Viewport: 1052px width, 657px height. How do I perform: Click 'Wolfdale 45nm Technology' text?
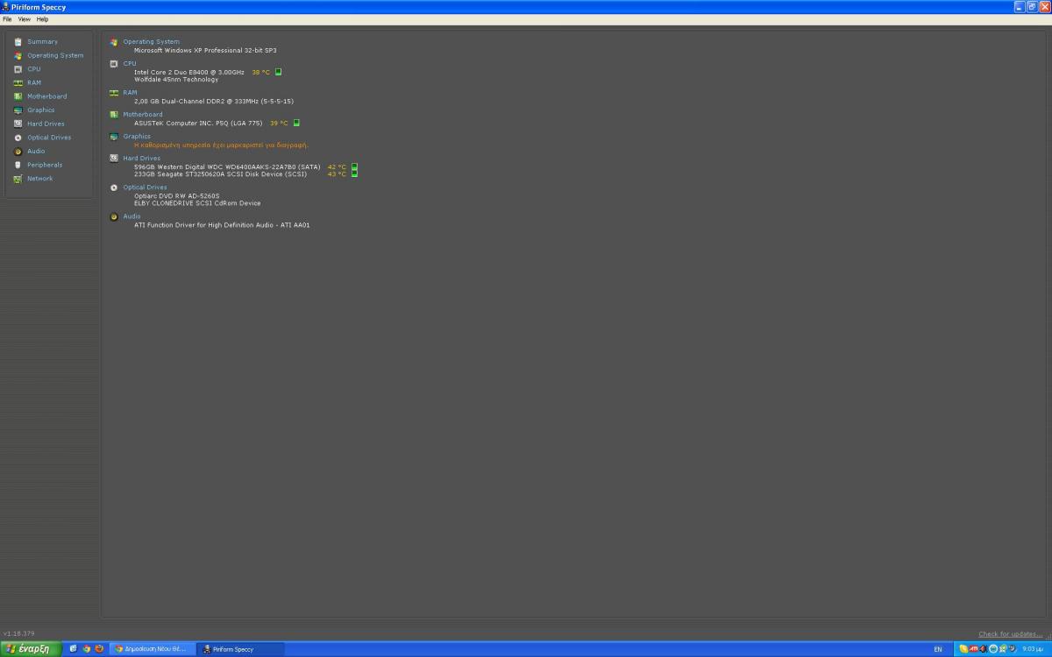tap(176, 79)
